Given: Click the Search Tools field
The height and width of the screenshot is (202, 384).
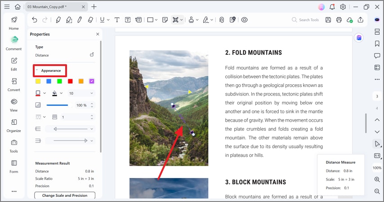Looking at the screenshot, I should [x=305, y=20].
